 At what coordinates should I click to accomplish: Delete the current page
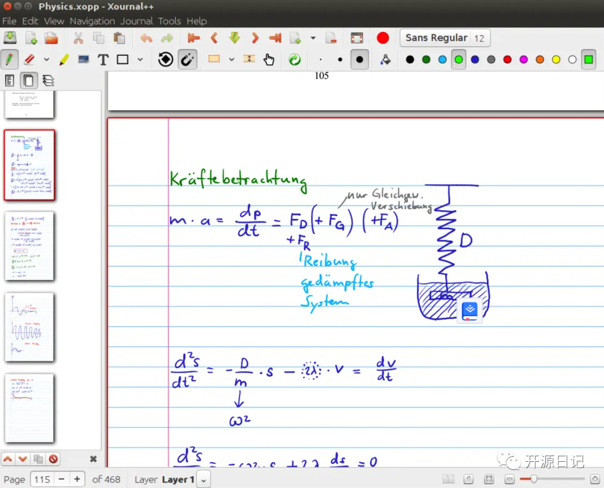point(331,38)
